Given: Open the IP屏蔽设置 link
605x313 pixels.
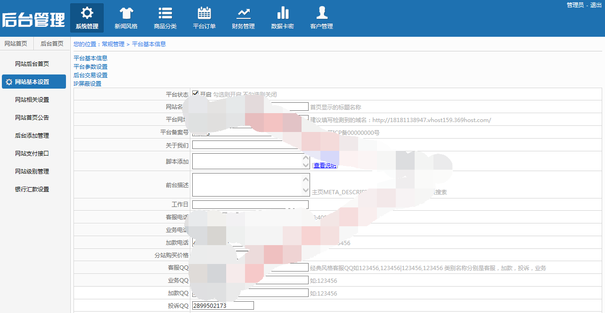Looking at the screenshot, I should (x=87, y=83).
